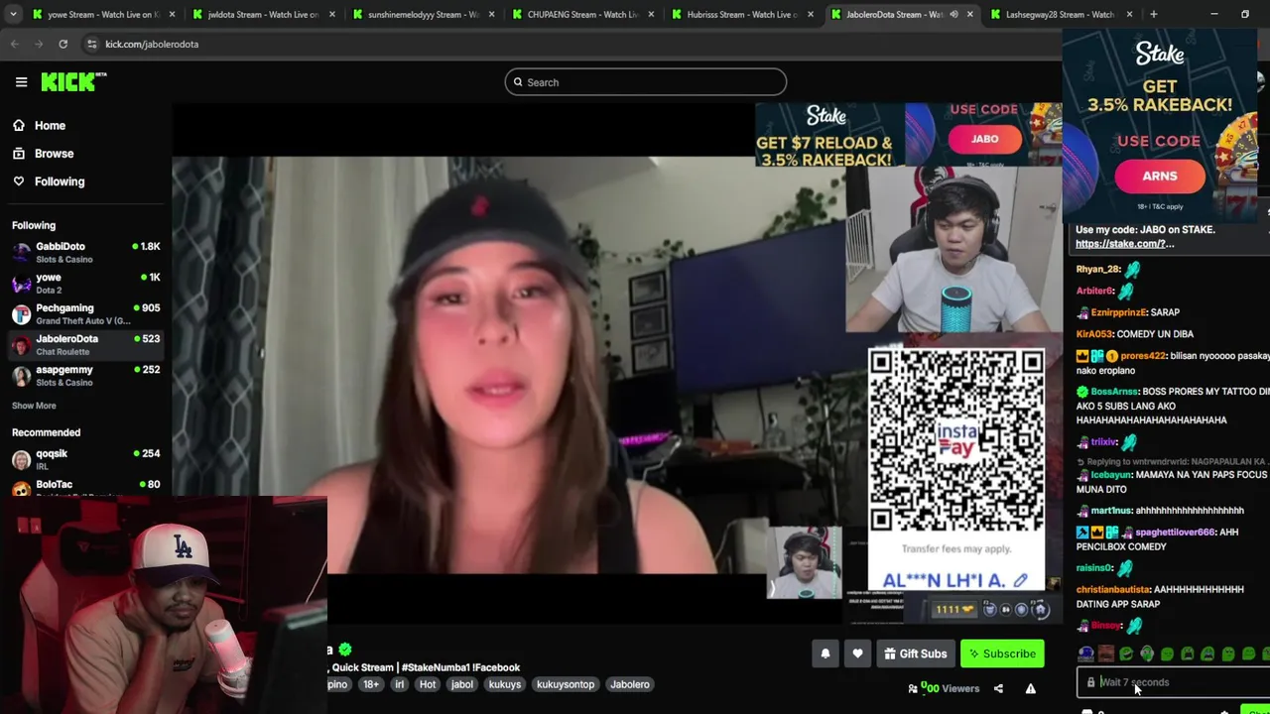This screenshot has width=1270, height=714.
Task: Reload the page
Action: point(63,44)
